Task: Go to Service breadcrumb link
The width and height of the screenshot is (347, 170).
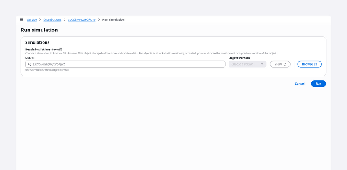Action: click(32, 19)
